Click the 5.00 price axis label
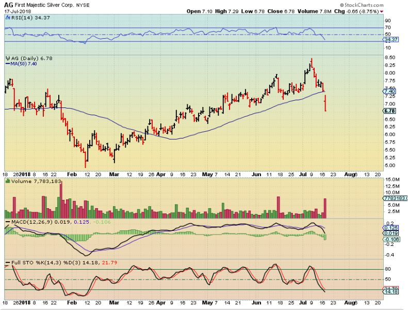408x310 pixels. [390, 165]
